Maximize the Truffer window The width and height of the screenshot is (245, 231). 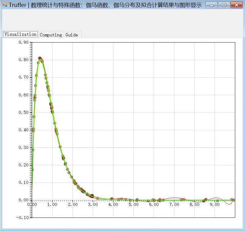(224, 5)
